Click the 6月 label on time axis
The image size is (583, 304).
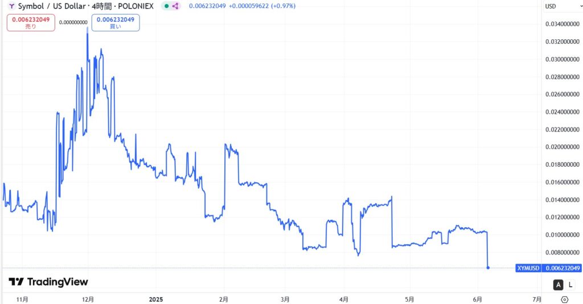[478, 299]
